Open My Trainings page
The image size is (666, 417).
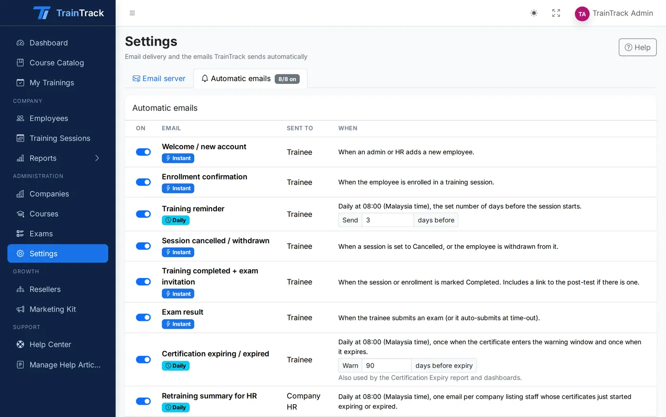58,82
